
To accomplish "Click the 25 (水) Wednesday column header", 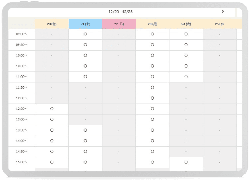I will pyautogui.click(x=220, y=24).
